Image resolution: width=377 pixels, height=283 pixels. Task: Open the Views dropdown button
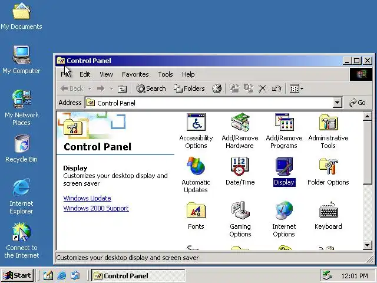296,89
